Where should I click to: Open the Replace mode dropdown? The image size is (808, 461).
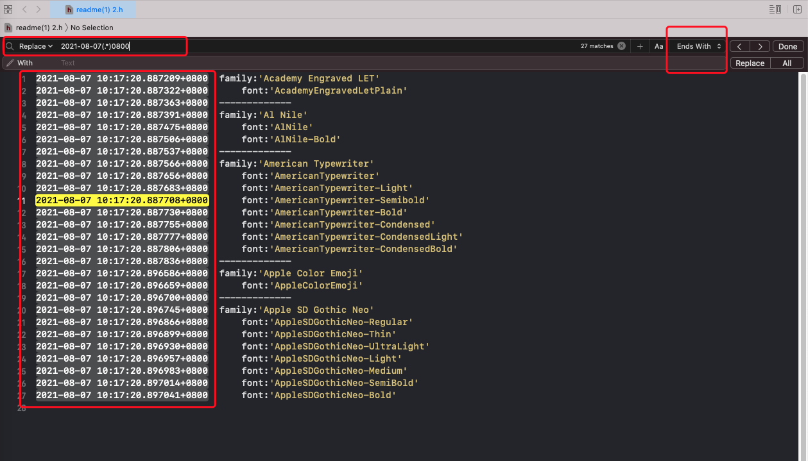point(35,46)
